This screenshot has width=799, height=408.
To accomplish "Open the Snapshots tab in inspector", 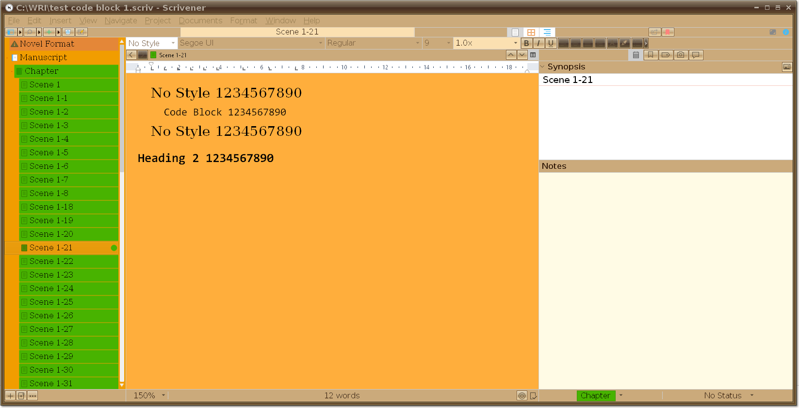I will coord(681,55).
